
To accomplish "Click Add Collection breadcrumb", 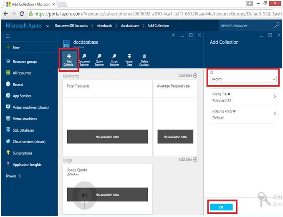I will (158, 25).
